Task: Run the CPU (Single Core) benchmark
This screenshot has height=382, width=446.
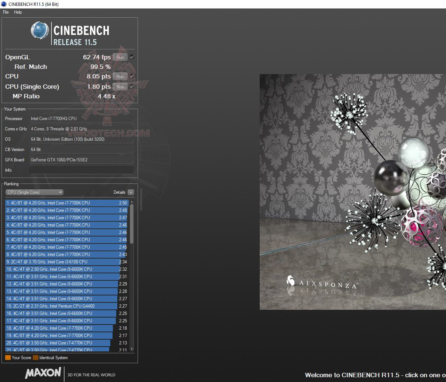Action: tap(120, 87)
